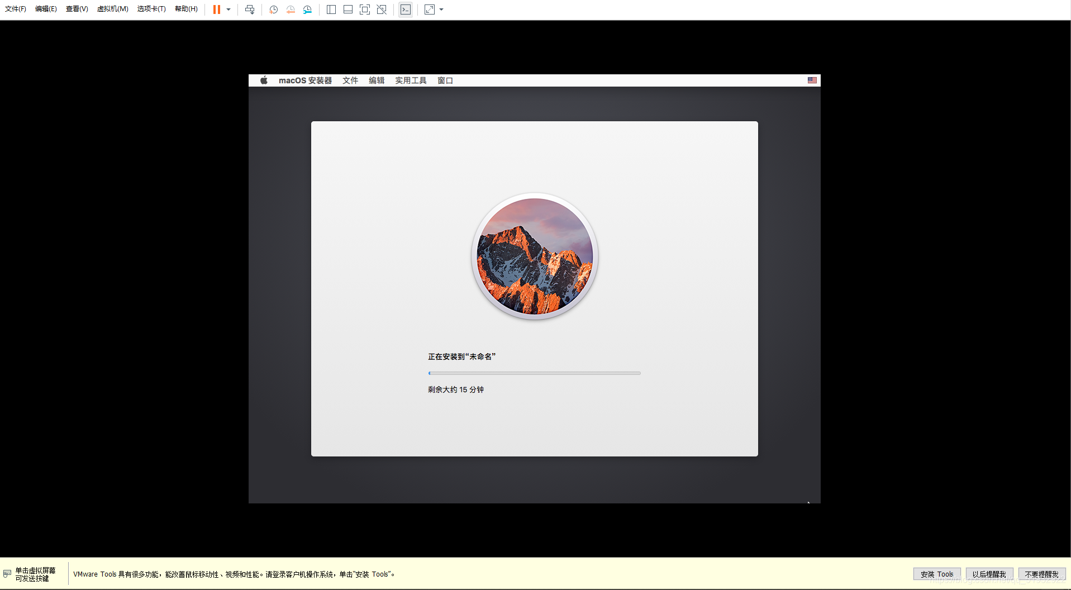Image resolution: width=1071 pixels, height=590 pixels.
Task: Click the VMware Tools information message
Action: [234, 574]
